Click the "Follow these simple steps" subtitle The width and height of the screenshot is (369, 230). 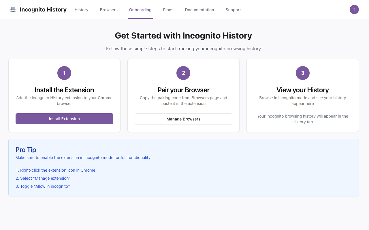pyautogui.click(x=183, y=49)
